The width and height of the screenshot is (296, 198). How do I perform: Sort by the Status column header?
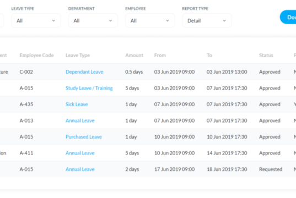(266, 55)
